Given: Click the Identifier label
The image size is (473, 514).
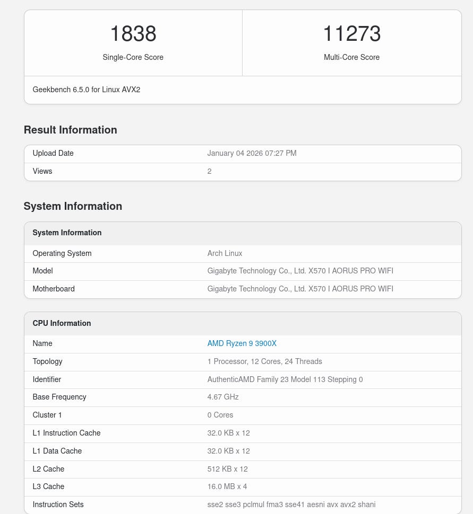Looking at the screenshot, I should coord(47,379).
